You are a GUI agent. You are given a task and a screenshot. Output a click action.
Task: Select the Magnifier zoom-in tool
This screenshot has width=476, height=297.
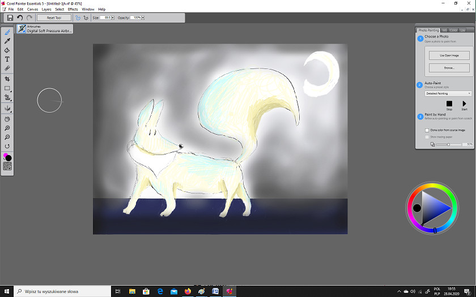(7, 128)
